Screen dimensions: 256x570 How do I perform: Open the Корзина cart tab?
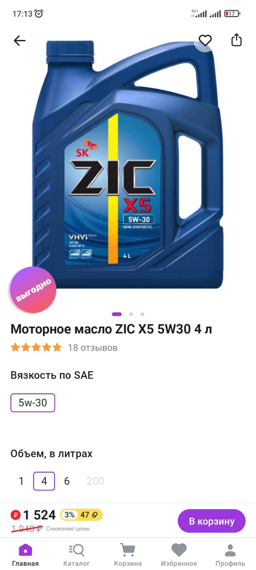(128, 555)
